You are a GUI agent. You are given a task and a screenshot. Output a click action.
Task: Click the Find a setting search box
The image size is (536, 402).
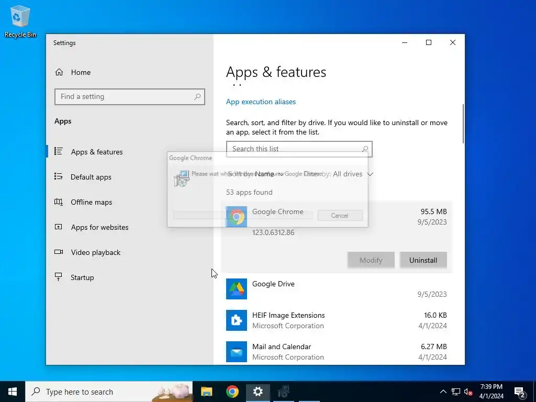130,97
